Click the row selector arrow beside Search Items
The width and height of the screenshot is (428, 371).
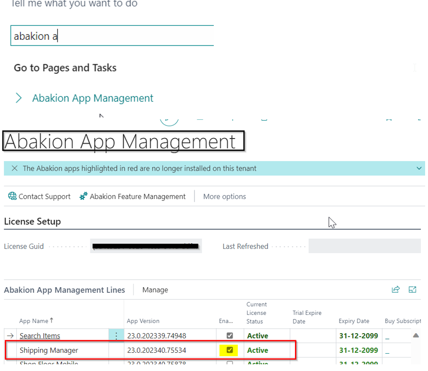tap(10, 336)
